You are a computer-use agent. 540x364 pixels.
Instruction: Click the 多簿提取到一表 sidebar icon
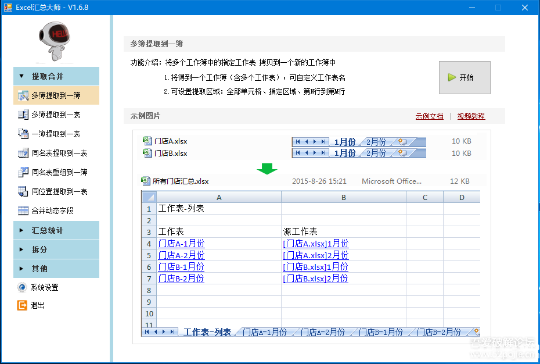23,115
